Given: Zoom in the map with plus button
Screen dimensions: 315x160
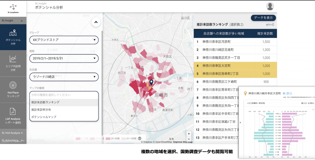Looking at the screenshot, I should point(189,133).
